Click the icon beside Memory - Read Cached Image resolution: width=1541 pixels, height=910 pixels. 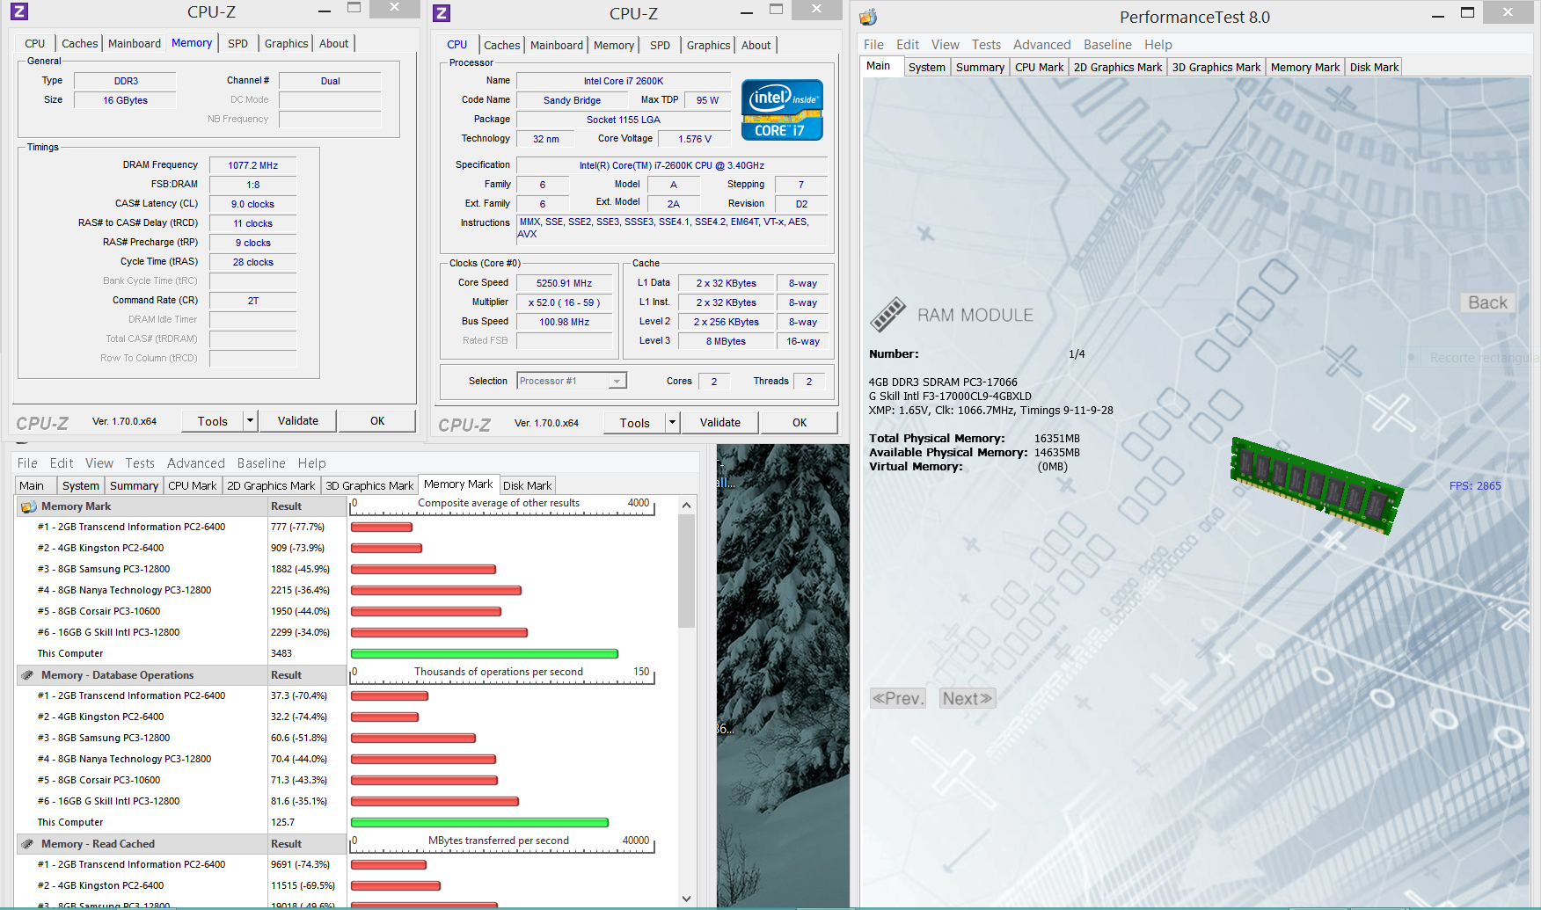(28, 844)
